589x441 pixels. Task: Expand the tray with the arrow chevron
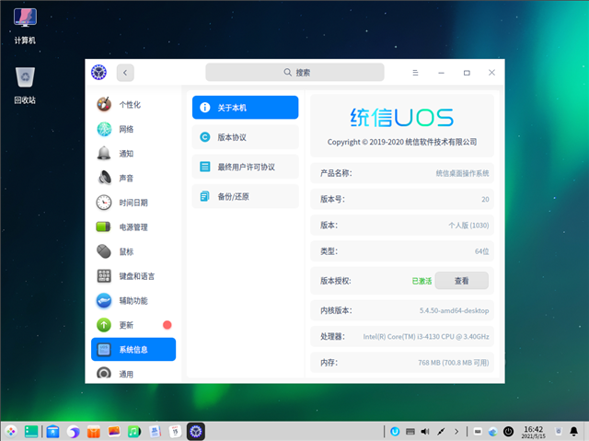(x=456, y=432)
